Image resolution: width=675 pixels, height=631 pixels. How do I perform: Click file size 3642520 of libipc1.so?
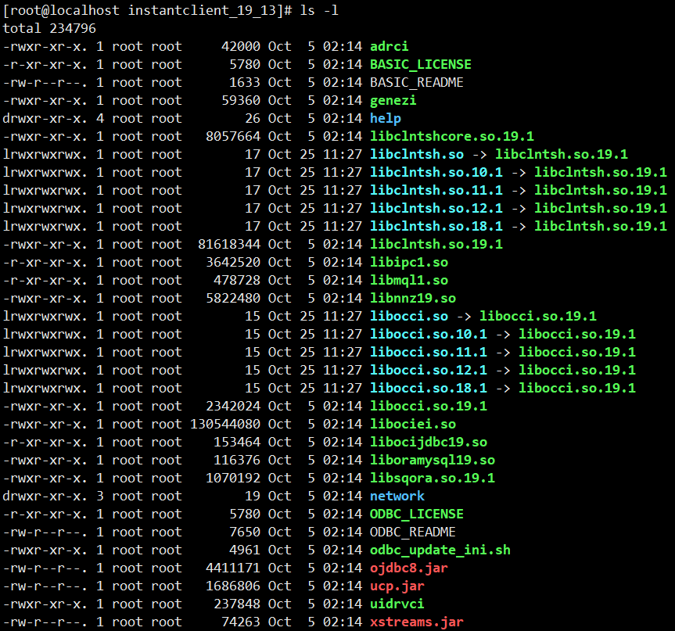click(233, 262)
